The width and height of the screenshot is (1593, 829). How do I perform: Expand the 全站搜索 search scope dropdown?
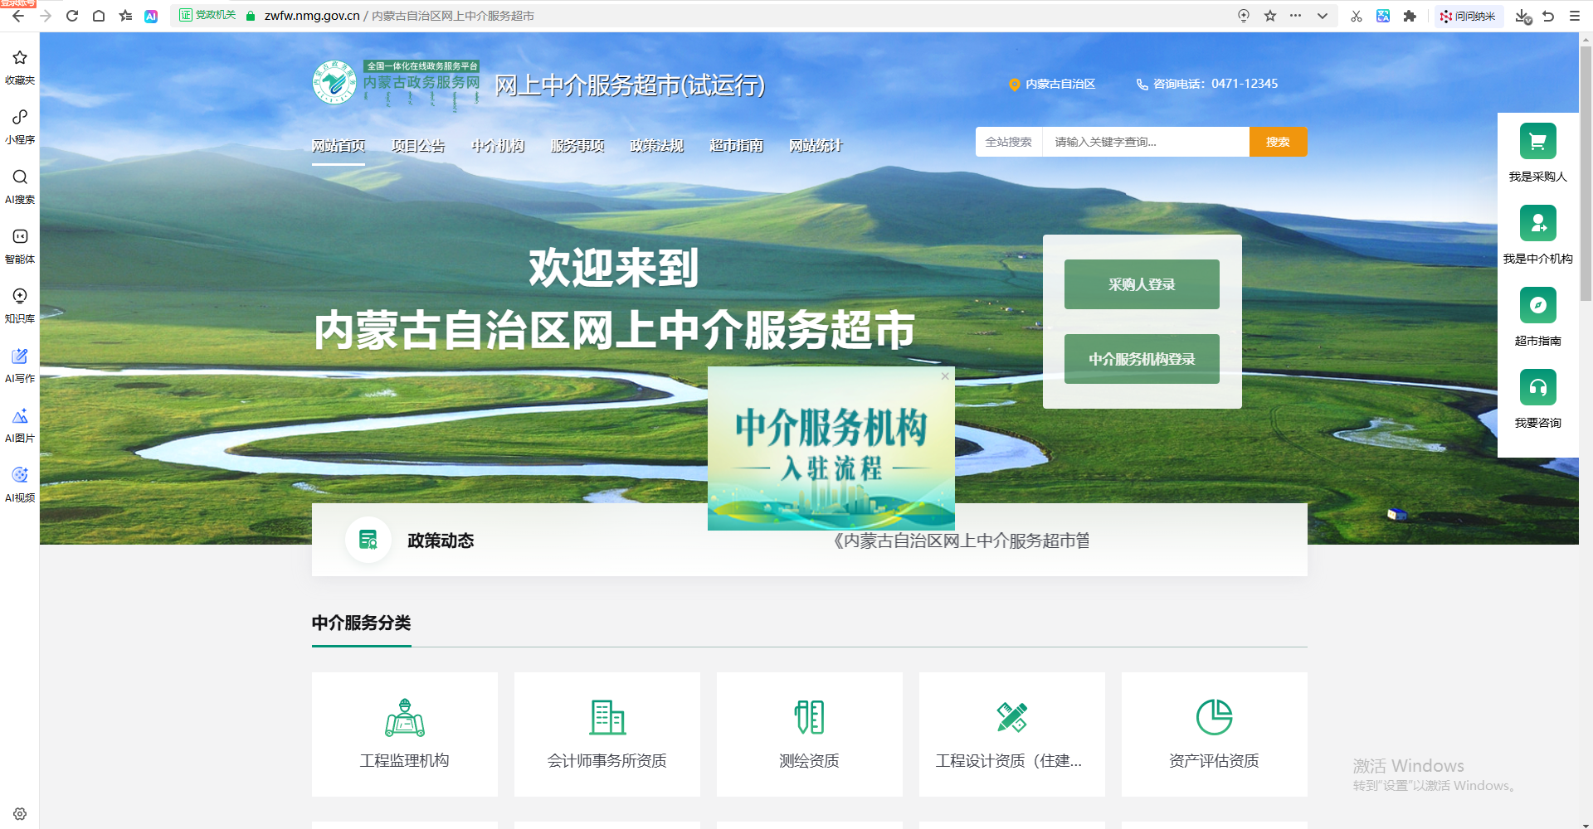[1009, 142]
